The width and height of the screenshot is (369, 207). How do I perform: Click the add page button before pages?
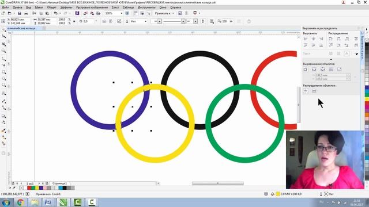tap(13, 183)
